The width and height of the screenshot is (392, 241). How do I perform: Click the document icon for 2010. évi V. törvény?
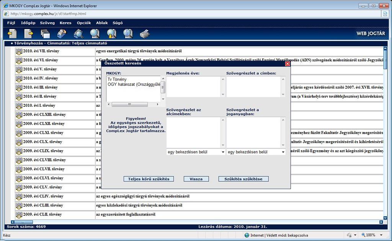pos(19,69)
